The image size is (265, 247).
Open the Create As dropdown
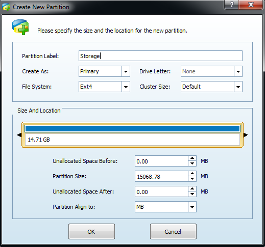point(126,71)
